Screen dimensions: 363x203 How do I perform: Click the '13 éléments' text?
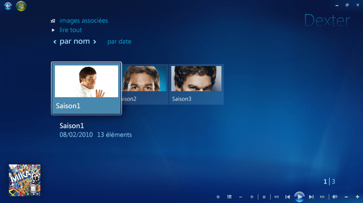(114, 135)
